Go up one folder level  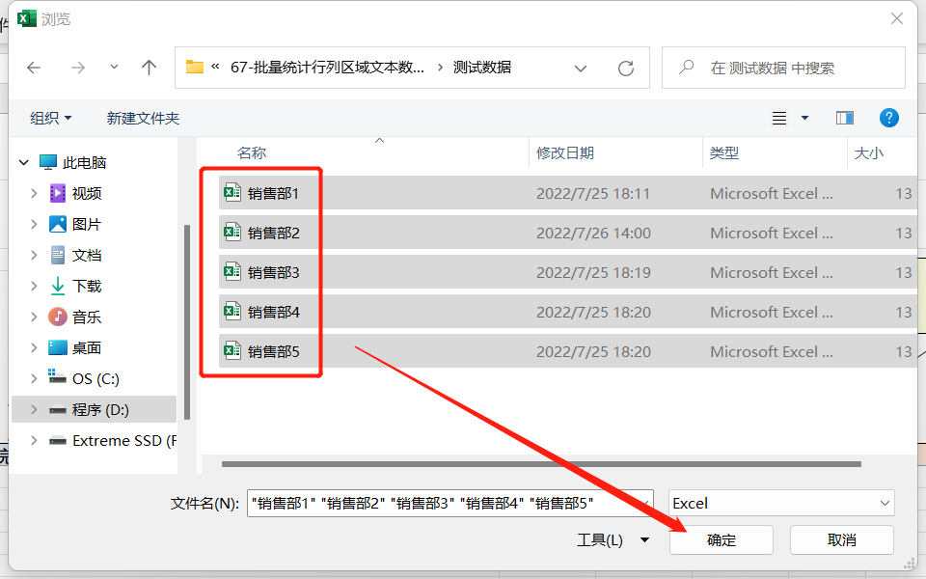(x=149, y=68)
